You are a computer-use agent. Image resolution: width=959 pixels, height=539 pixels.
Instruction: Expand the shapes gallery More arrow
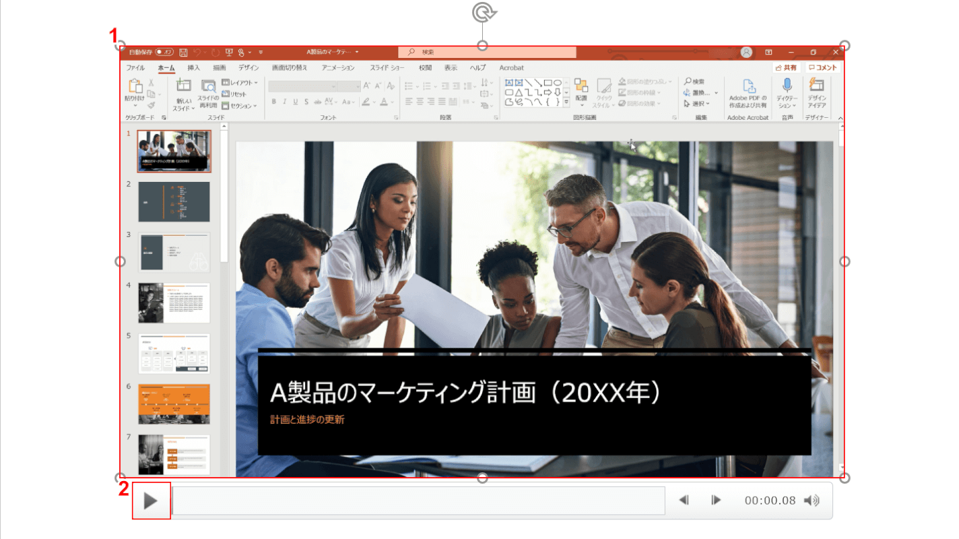[566, 103]
